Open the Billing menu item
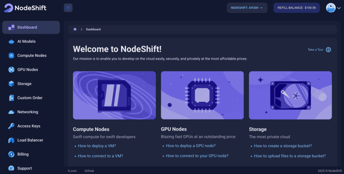Viewport: 344px width, 174px height. [23, 154]
